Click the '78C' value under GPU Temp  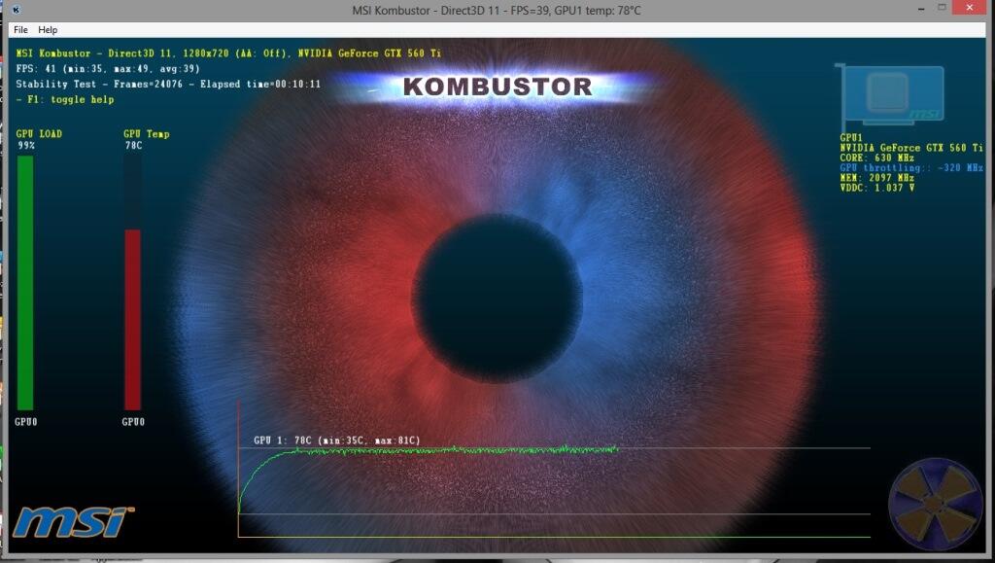133,145
